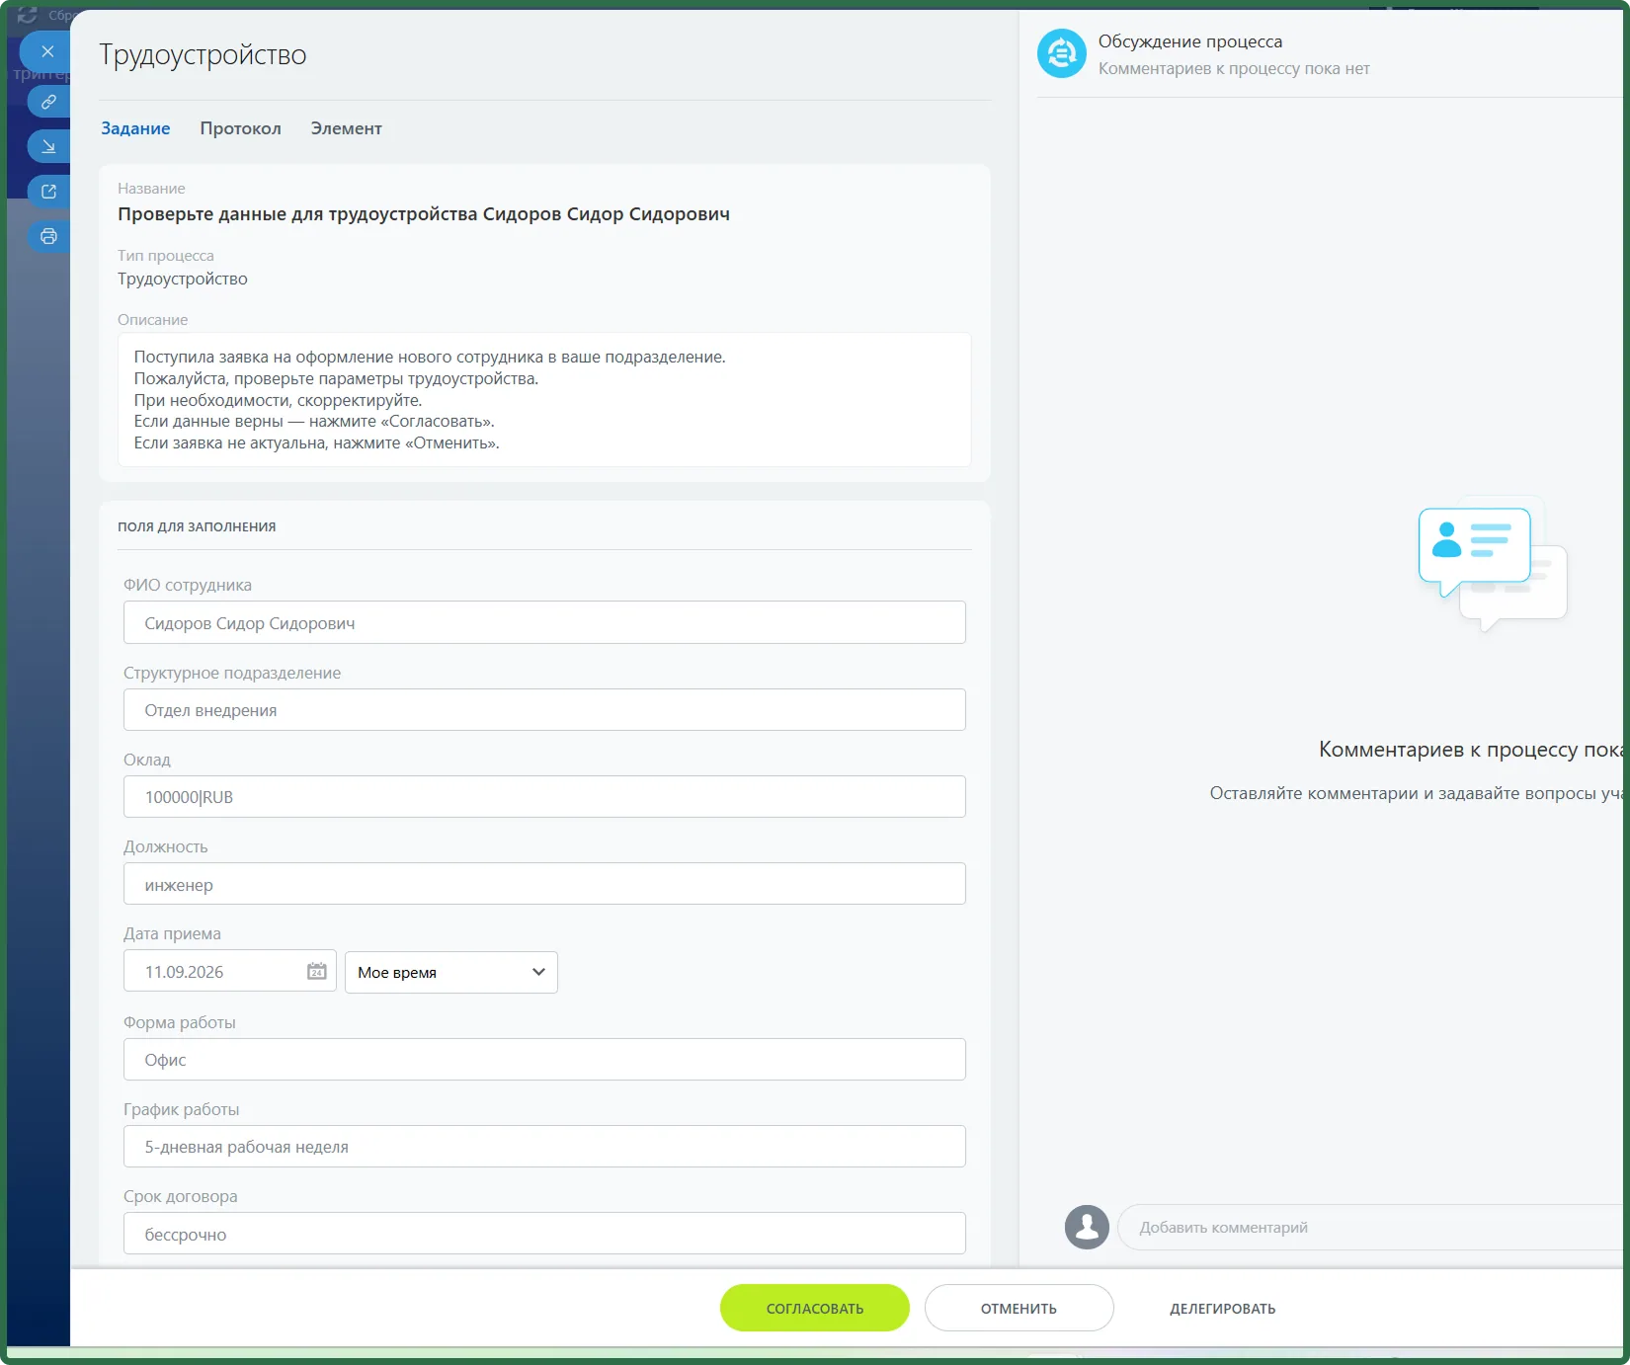Switch to the Элемент tab
This screenshot has width=1630, height=1365.
346,128
